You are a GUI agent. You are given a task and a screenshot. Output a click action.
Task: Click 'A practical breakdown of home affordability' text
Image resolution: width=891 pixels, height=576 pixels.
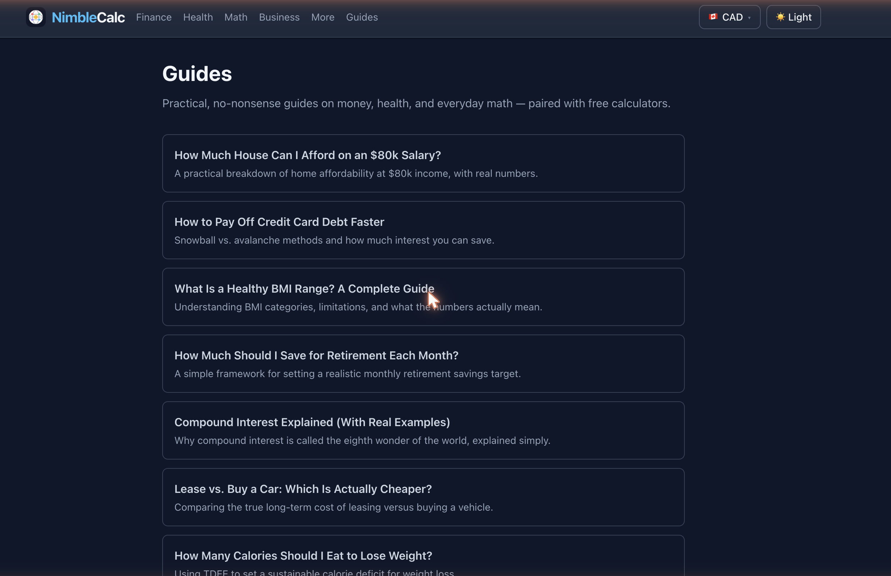356,174
